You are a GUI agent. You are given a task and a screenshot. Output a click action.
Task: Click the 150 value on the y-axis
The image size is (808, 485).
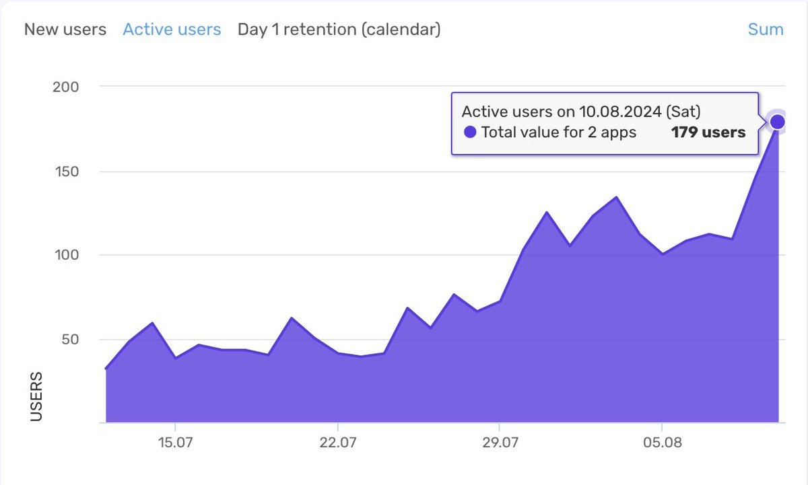tap(66, 172)
